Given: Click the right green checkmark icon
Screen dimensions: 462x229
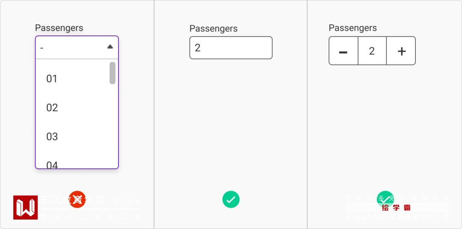Looking at the screenshot, I should pos(385,199).
